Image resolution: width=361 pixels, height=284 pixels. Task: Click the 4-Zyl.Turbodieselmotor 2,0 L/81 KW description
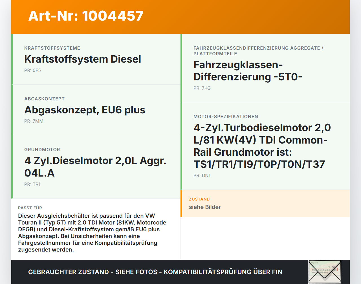(x=262, y=146)
